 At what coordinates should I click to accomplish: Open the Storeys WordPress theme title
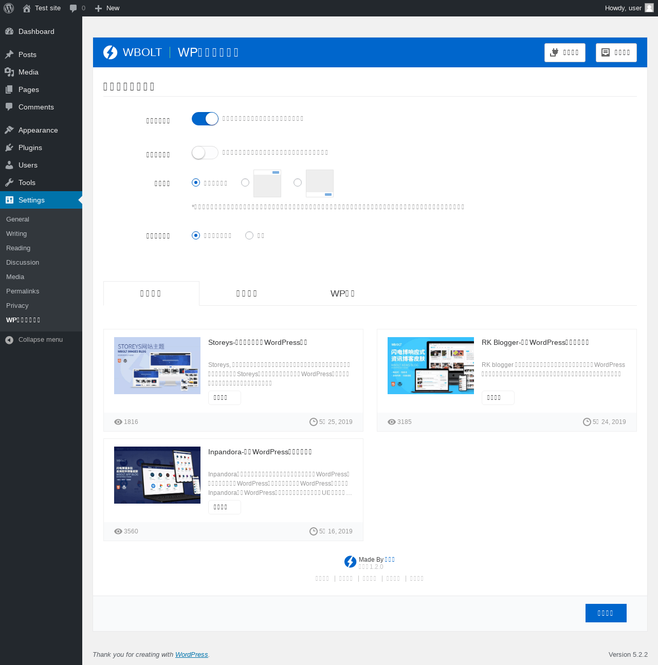[258, 342]
